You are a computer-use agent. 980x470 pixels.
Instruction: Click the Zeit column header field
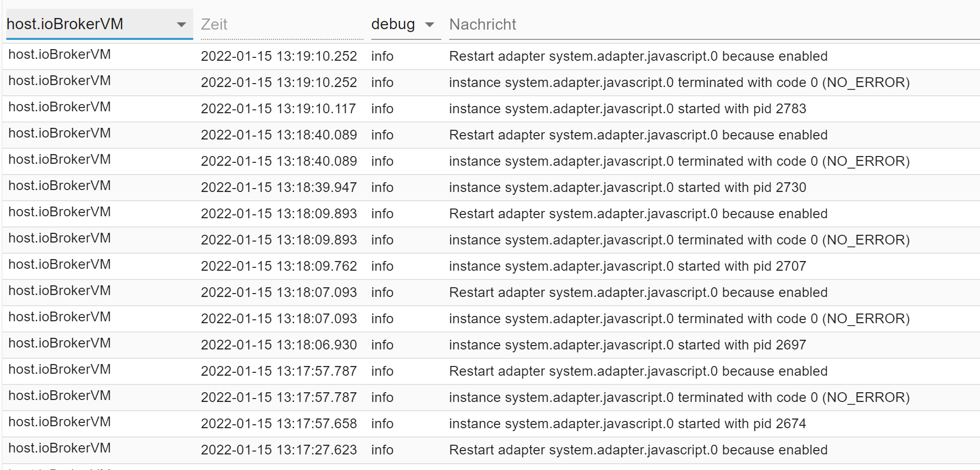[x=282, y=24]
